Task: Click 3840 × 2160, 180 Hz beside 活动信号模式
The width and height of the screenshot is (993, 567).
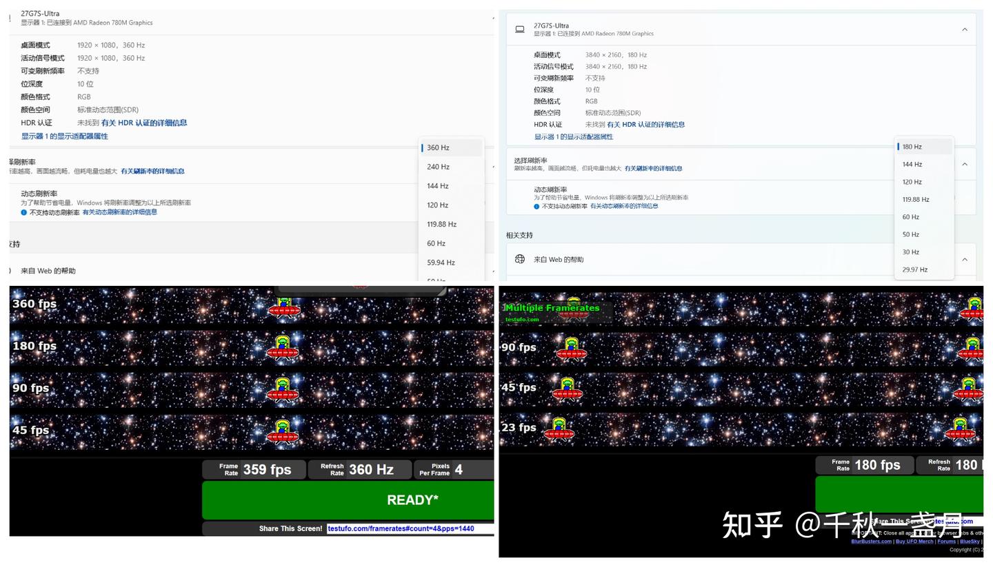Action: (x=616, y=67)
